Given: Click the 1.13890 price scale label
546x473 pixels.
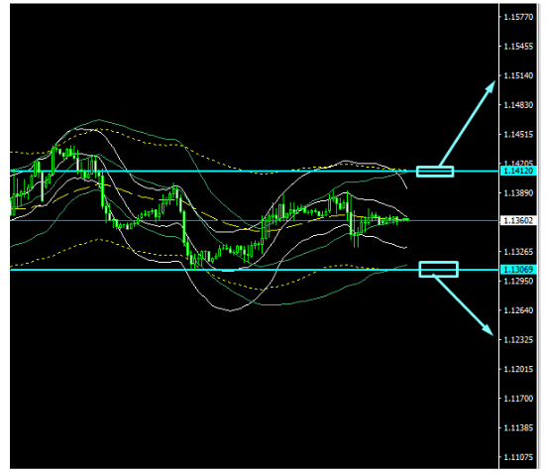Looking at the screenshot, I should [x=518, y=192].
